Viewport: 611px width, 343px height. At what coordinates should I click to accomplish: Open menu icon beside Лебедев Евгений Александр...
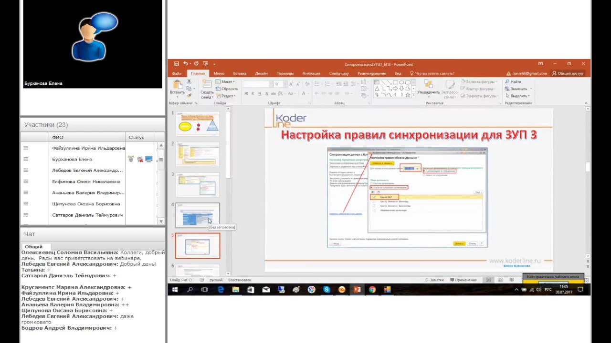coord(26,171)
